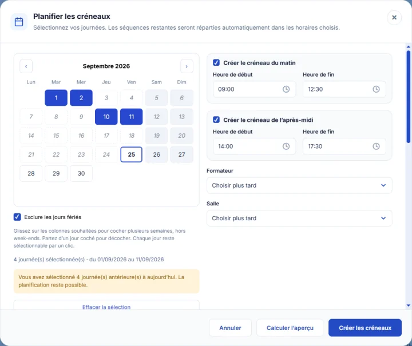Close the Planifier les créneaux dialog
The image size is (412, 346).
coord(394,18)
